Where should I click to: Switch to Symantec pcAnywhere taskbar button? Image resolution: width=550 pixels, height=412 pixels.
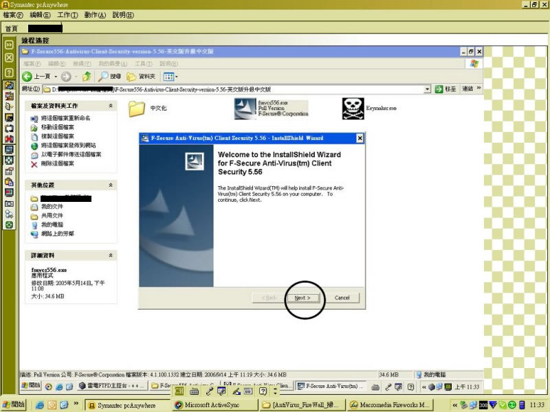(x=127, y=405)
